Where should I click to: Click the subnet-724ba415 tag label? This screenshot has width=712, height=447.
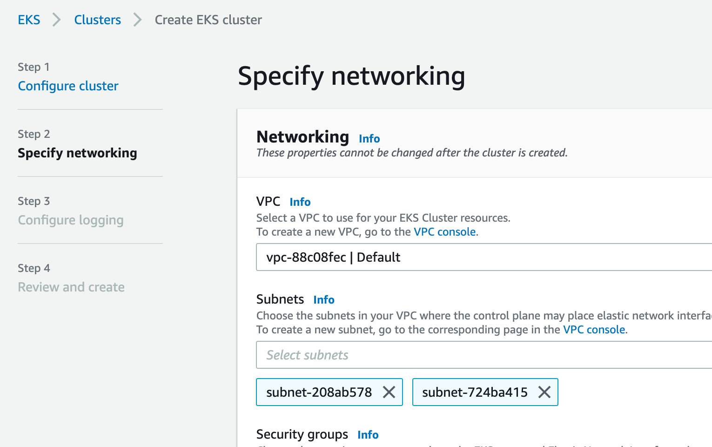click(474, 393)
